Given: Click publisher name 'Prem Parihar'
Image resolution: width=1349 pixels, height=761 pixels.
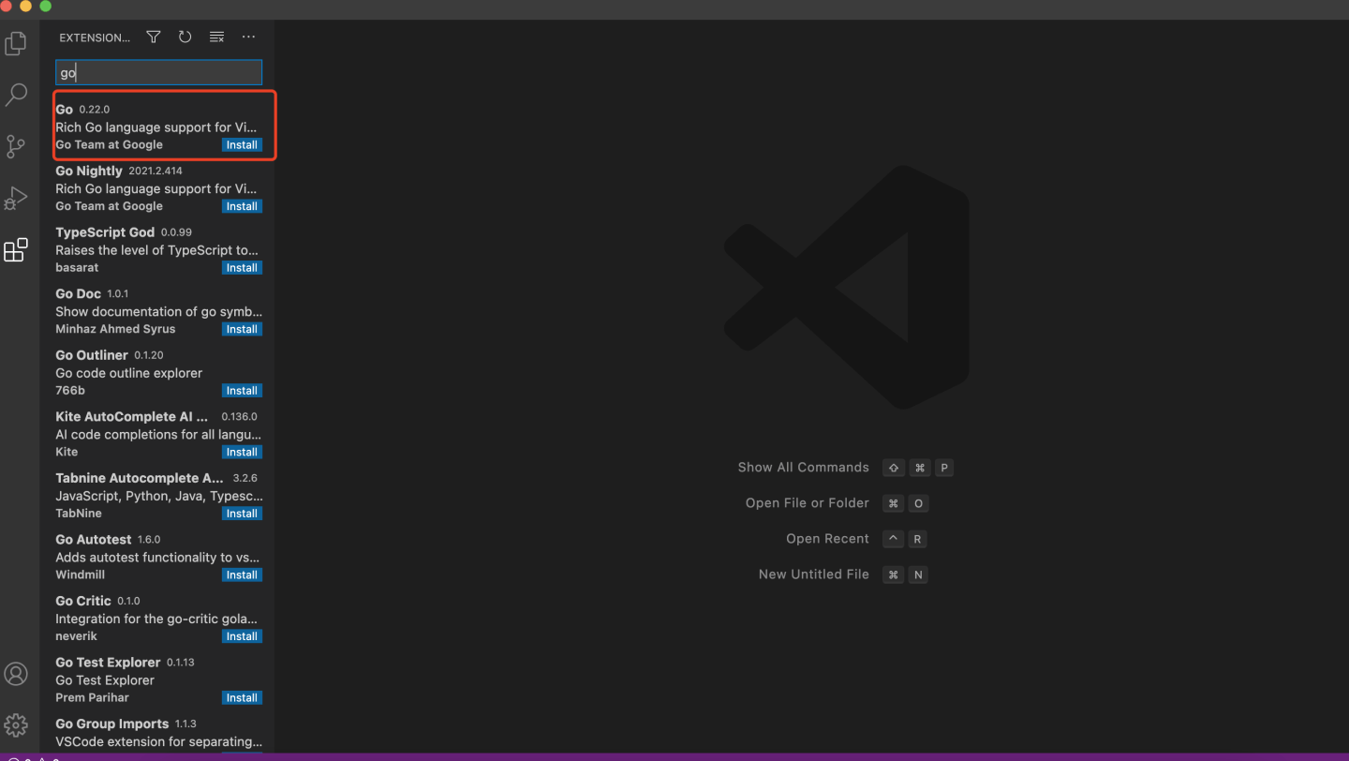Looking at the screenshot, I should (92, 697).
